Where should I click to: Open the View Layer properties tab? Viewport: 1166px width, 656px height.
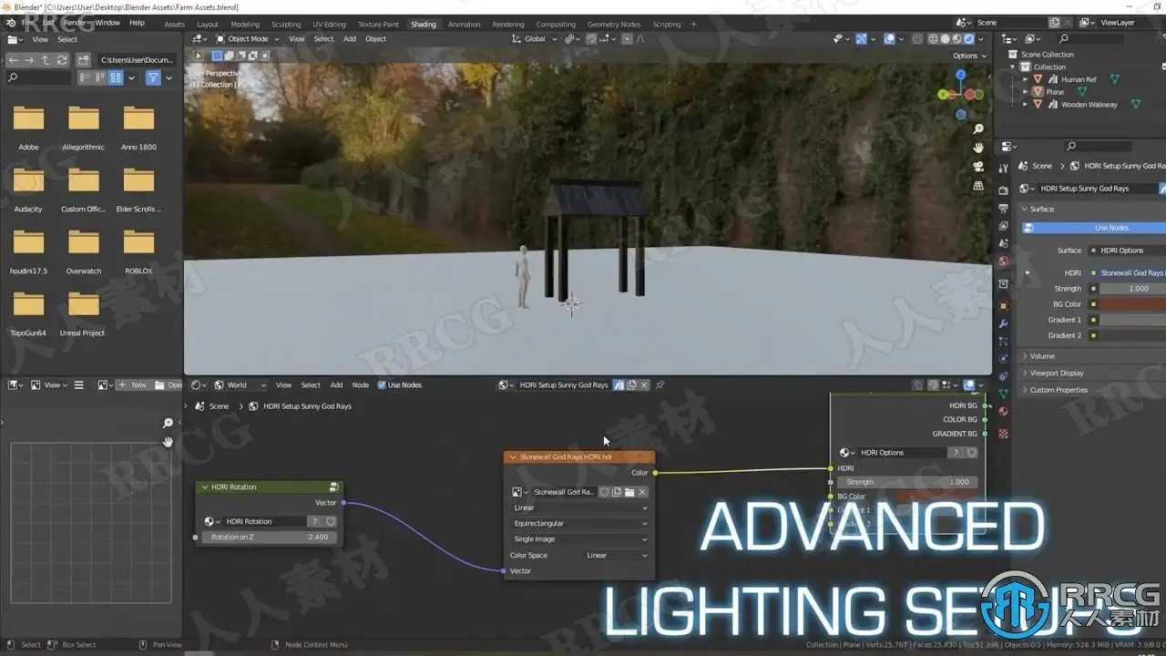1003,225
